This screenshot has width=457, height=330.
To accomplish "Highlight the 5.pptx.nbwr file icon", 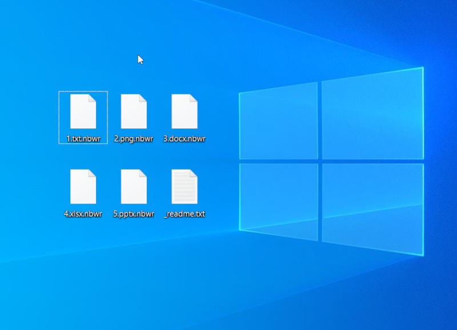I will [x=134, y=187].
